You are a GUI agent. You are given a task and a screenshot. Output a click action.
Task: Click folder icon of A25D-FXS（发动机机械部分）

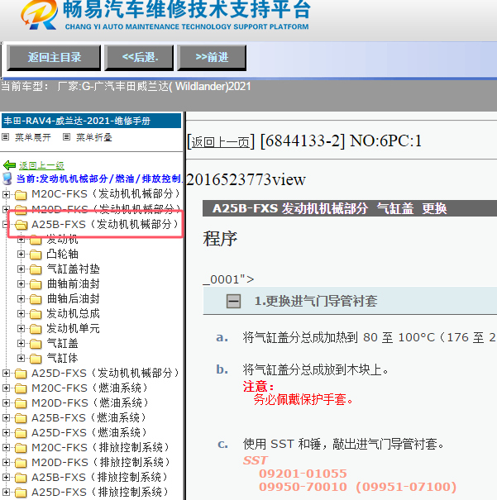(x=21, y=374)
